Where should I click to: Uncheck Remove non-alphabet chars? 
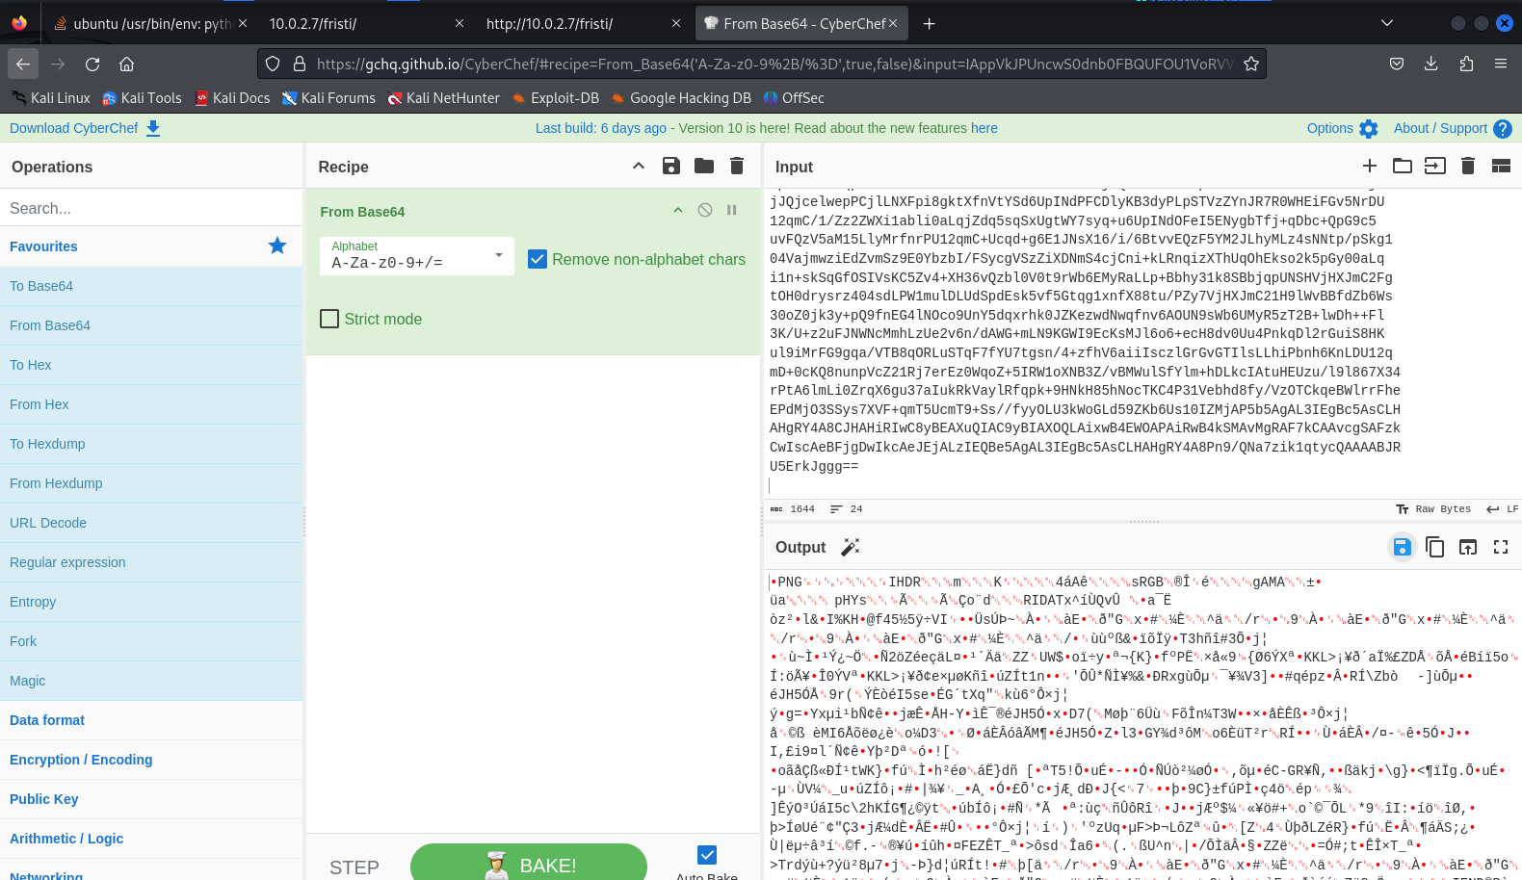pos(538,259)
